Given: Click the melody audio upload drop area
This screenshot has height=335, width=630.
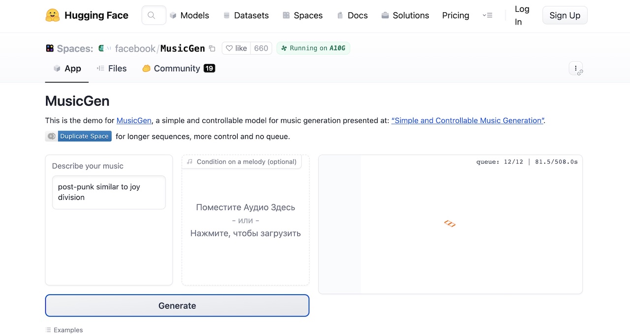Looking at the screenshot, I should (x=246, y=220).
